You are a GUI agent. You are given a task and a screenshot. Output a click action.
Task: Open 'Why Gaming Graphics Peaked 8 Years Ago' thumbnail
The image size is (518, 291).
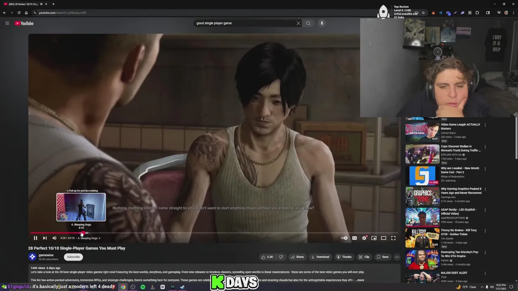coord(422,196)
